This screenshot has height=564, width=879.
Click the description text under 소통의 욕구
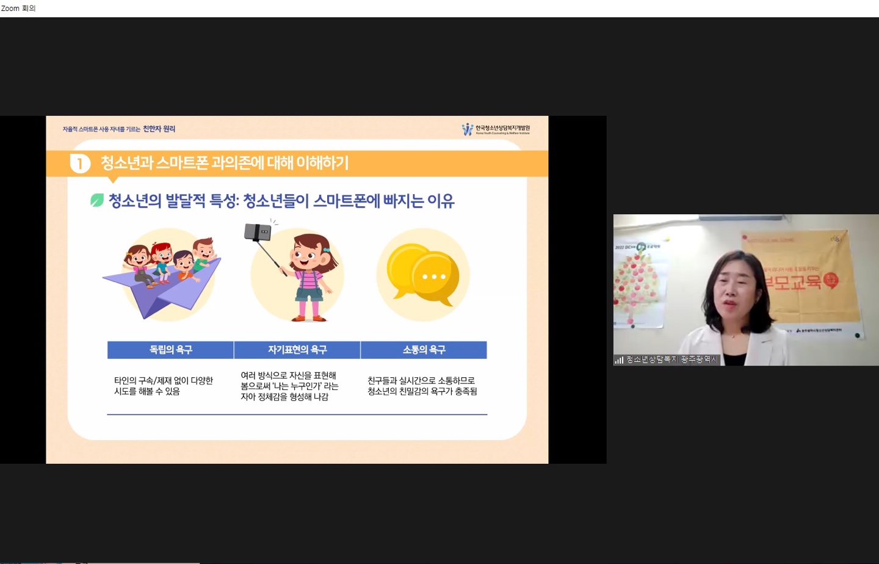click(422, 386)
